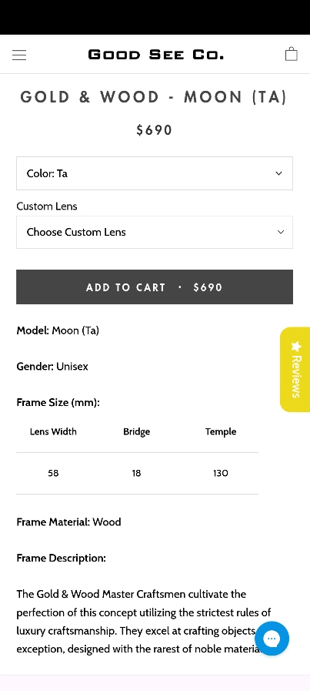Open the blue chat bubble widget
Screen dimensions: 310x691
click(272, 638)
